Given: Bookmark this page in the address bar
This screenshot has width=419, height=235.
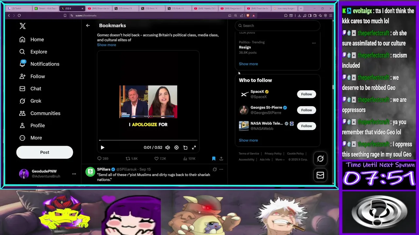Looking at the screenshot, I should coord(65,15).
